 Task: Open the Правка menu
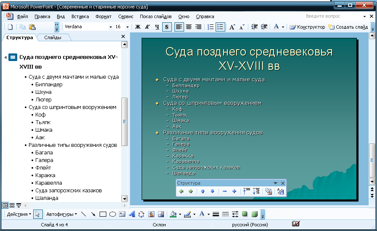click(x=42, y=16)
